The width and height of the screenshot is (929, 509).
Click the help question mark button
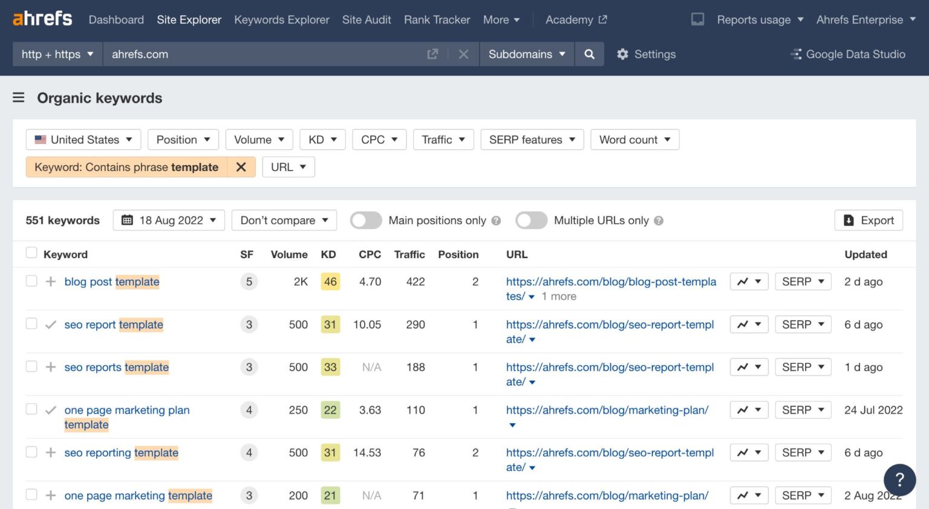tap(899, 479)
